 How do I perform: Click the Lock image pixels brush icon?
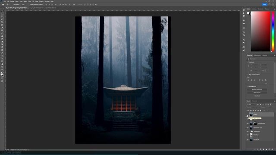(254, 111)
